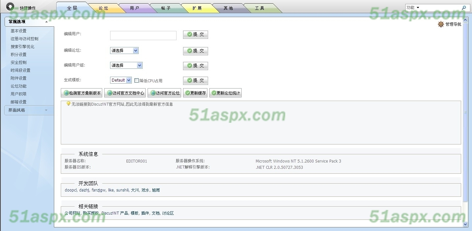This screenshot has height=231, width=472.
Task: Open the 文档 related link
Action: 155,213
